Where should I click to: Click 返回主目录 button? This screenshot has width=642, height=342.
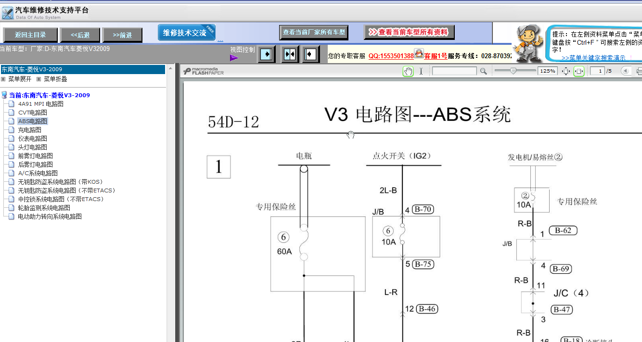point(30,35)
